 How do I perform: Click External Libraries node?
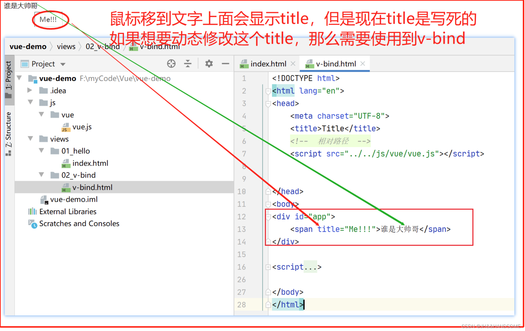pyautogui.click(x=68, y=211)
